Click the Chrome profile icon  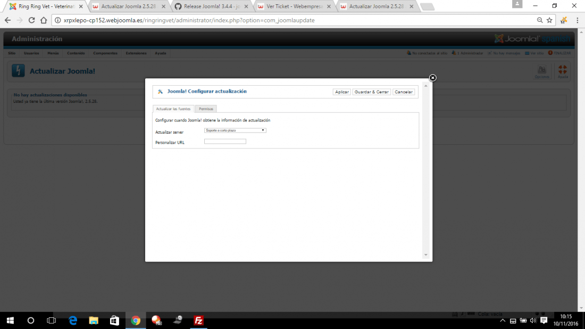click(x=517, y=4)
